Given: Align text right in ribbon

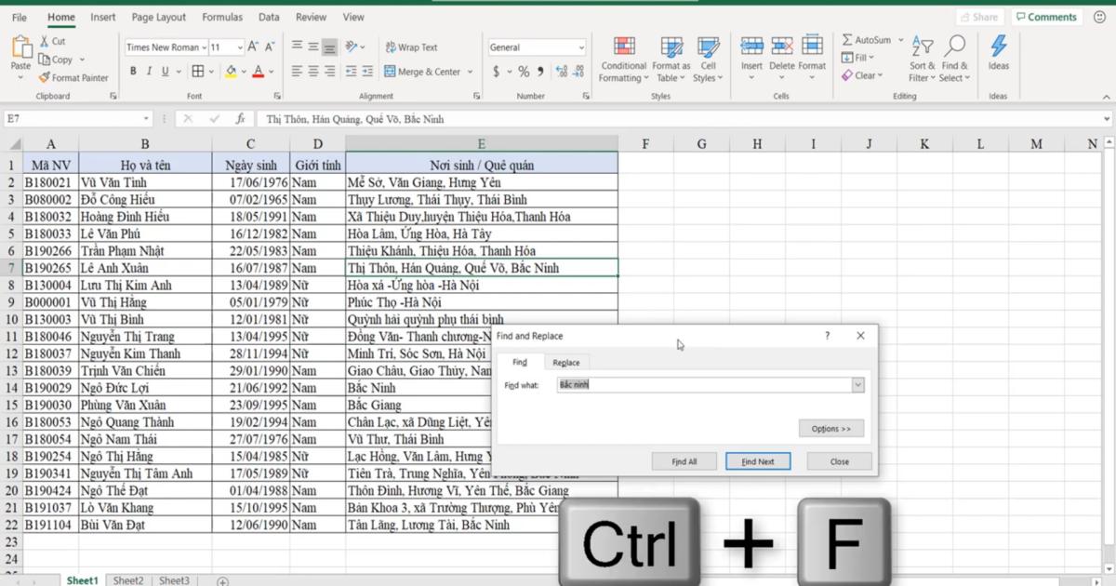Looking at the screenshot, I should click(329, 72).
